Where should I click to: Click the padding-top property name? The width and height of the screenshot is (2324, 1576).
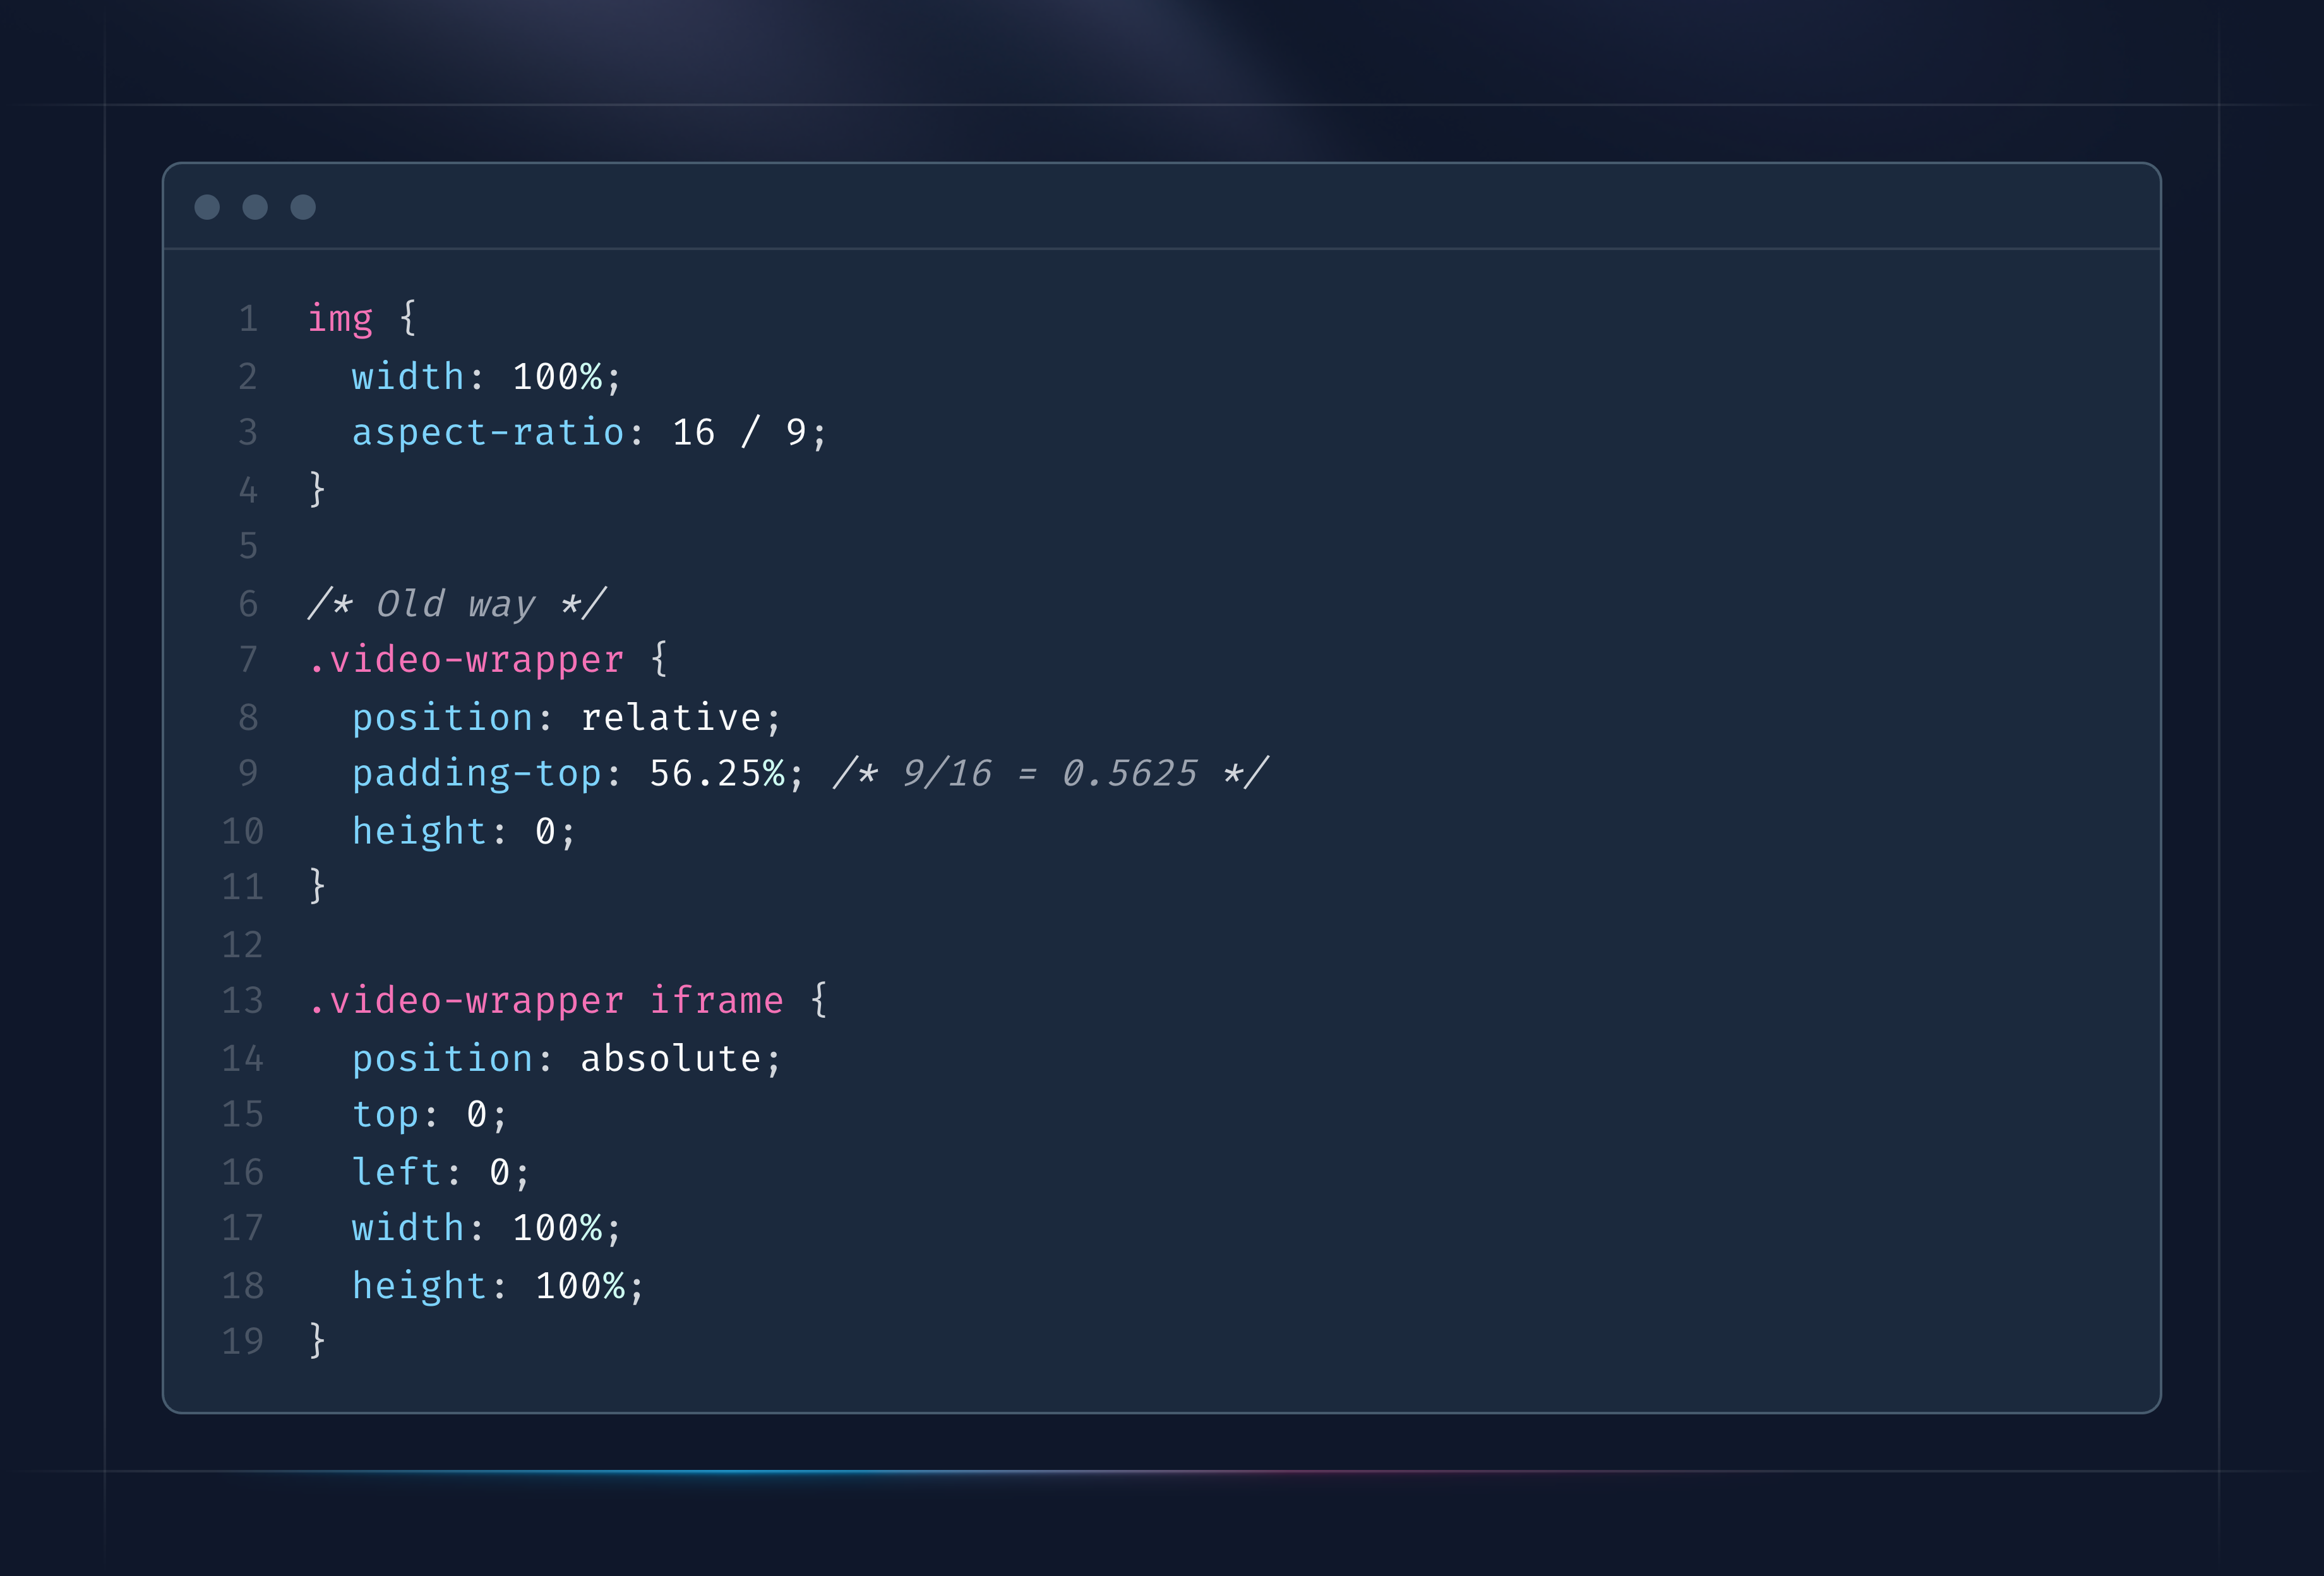click(476, 774)
